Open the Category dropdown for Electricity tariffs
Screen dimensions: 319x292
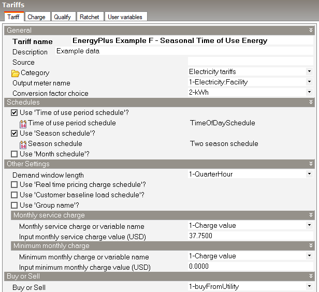[309, 71]
